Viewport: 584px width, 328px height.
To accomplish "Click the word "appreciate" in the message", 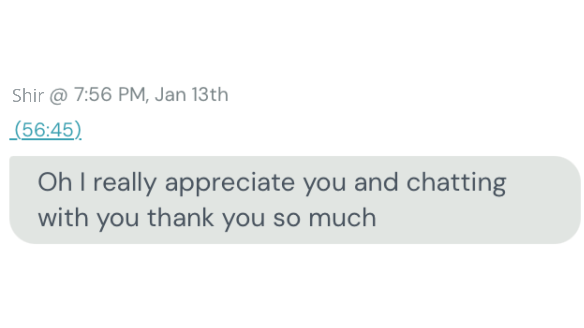I will point(230,183).
